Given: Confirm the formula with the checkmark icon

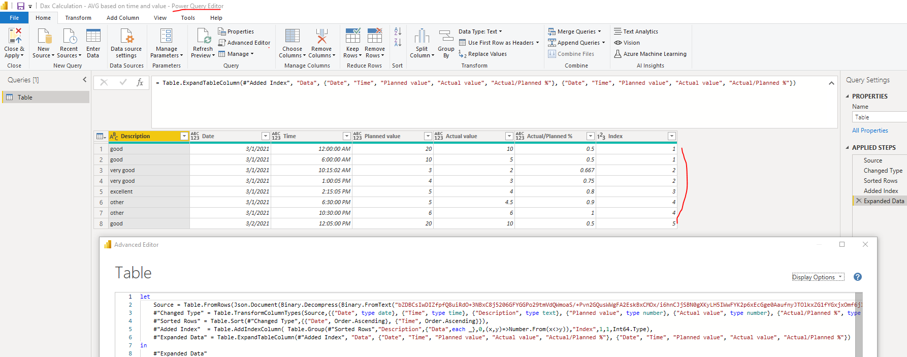Looking at the screenshot, I should pos(123,82).
